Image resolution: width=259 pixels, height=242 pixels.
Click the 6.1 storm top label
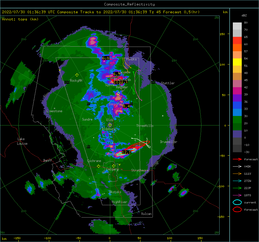tap(106, 58)
